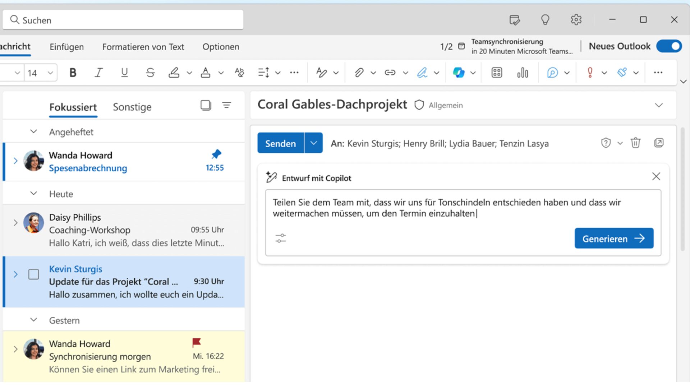This screenshot has height=388, width=690.
Task: Open the Optionen tab
Action: pos(221,47)
